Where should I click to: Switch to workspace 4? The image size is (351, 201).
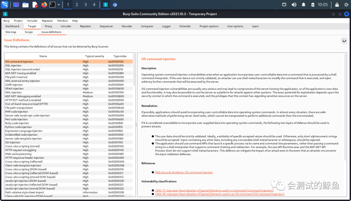94,5
